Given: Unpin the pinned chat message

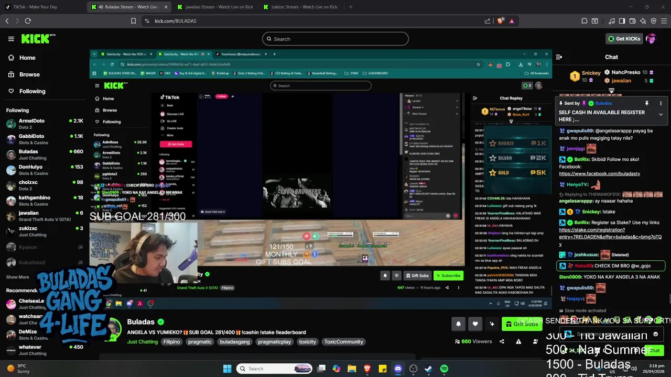Looking at the screenshot, I should (647, 104).
